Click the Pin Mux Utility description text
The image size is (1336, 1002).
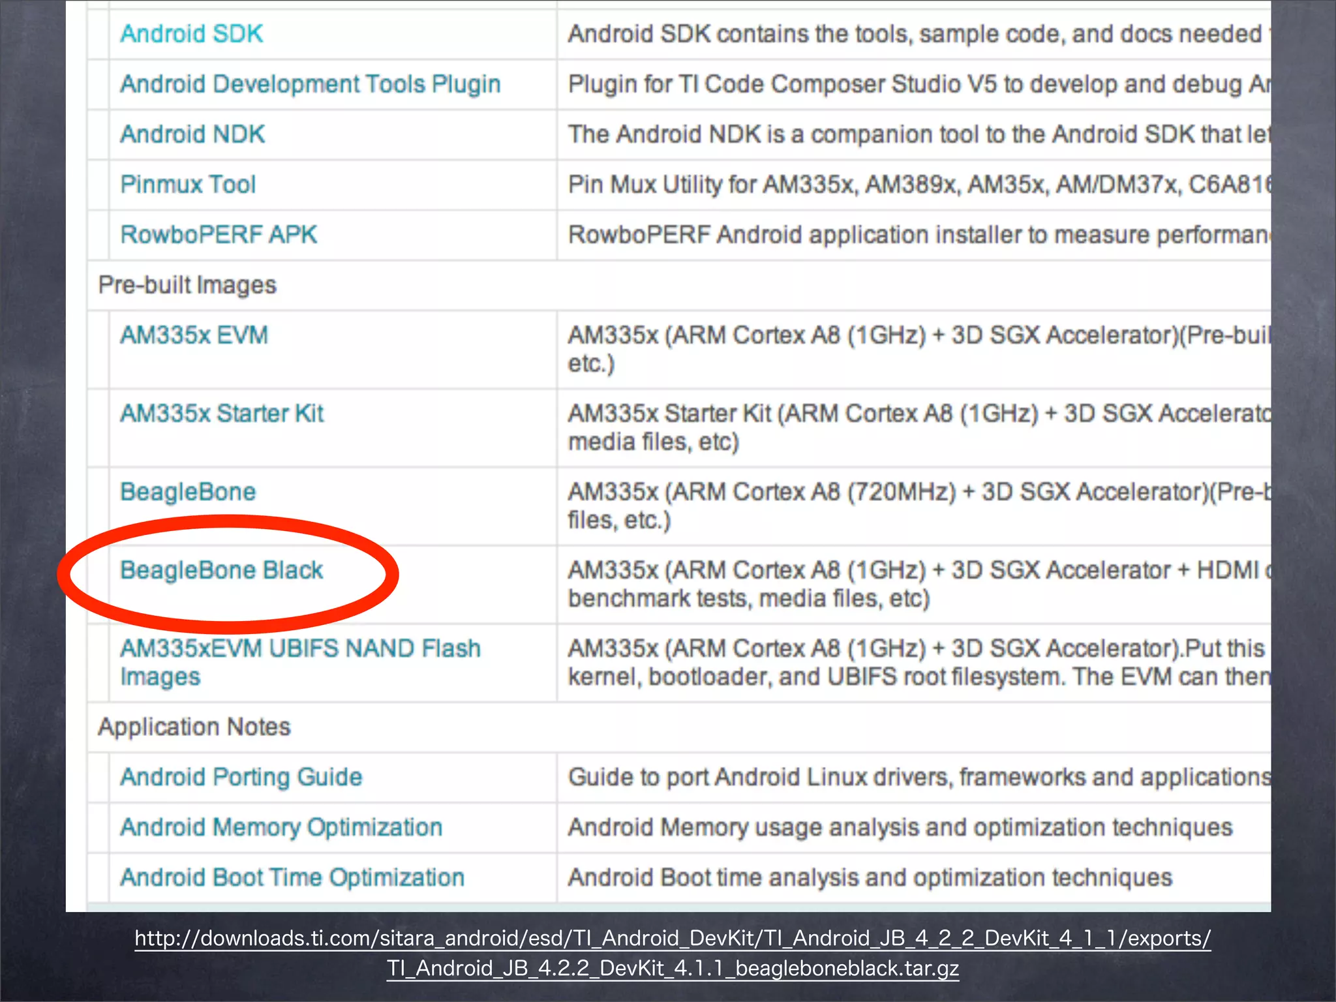click(x=918, y=185)
